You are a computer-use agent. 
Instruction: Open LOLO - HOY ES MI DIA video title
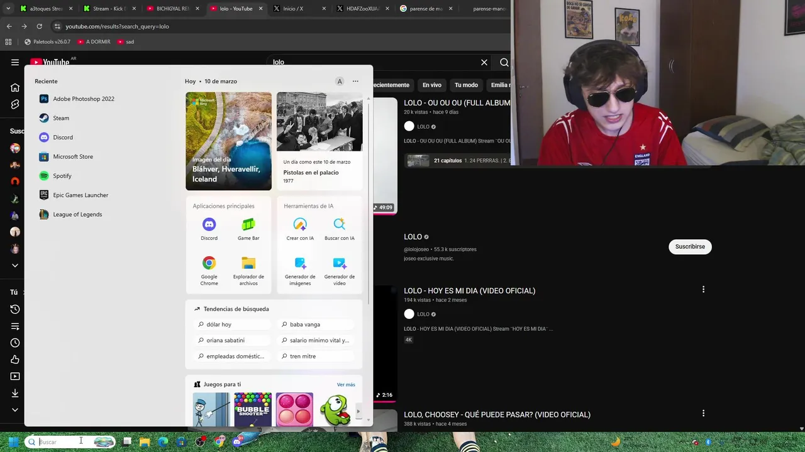pos(469,291)
